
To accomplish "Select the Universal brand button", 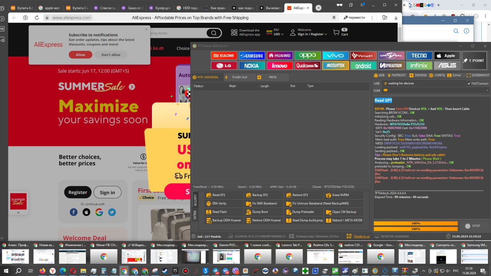I will coord(391,56).
